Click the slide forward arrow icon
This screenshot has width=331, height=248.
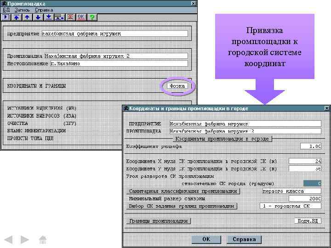(25, 240)
